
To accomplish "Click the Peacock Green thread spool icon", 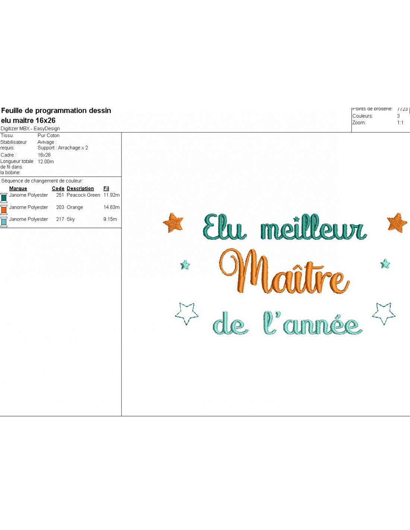I will (4, 198).
